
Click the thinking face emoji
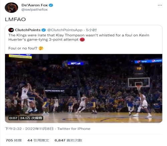pyautogui.click(x=41, y=48)
